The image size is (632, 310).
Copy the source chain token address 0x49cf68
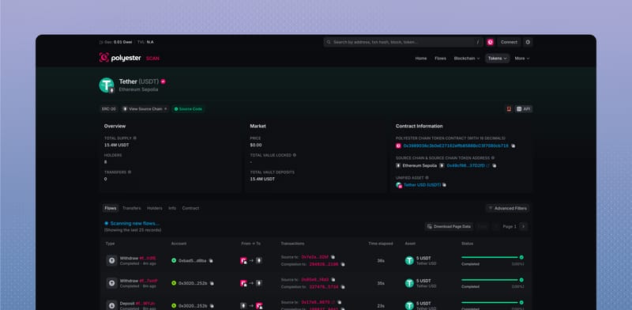[495, 165]
